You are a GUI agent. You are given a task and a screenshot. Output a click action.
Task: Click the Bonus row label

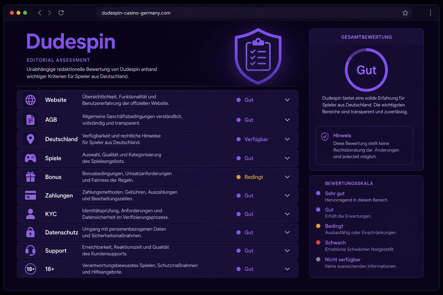click(53, 177)
